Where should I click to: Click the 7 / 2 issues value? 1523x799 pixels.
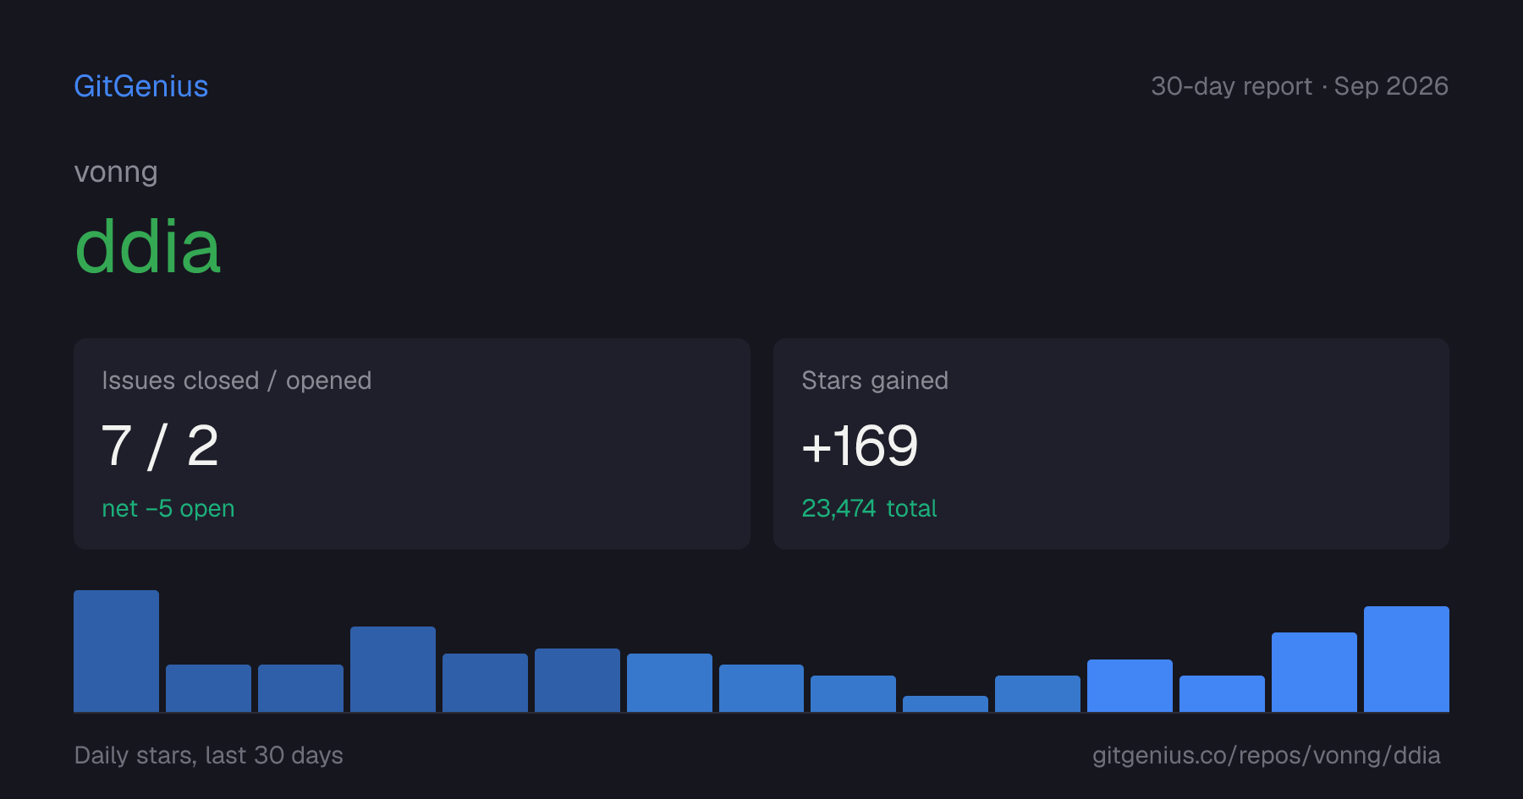[160, 446]
